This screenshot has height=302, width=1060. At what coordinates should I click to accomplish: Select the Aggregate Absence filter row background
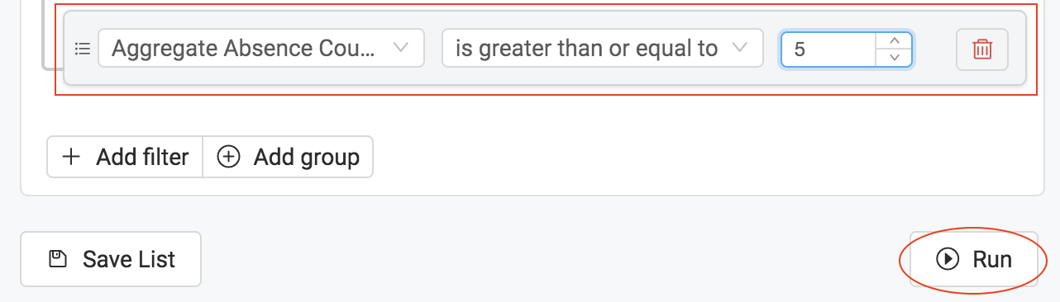[545, 49]
